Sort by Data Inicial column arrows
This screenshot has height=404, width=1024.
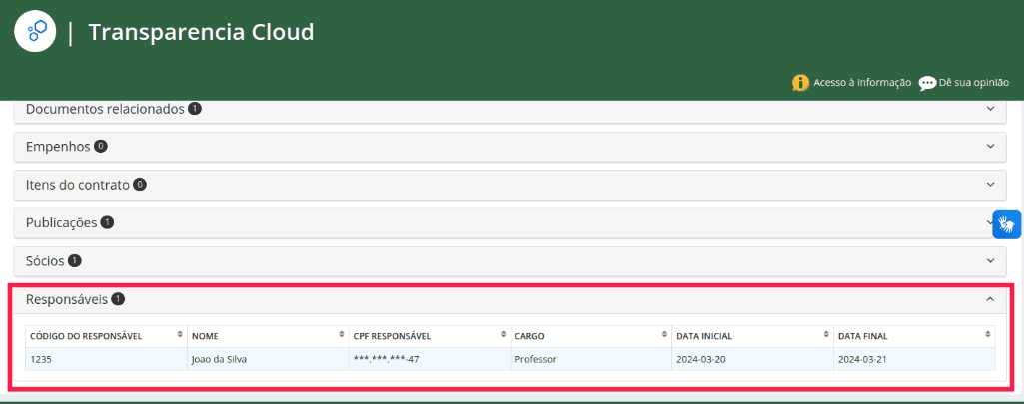point(826,335)
